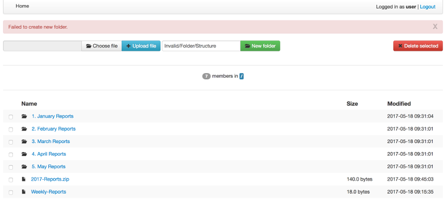Click the folder icon beside April Reports
447x206 pixels.
(x=24, y=154)
